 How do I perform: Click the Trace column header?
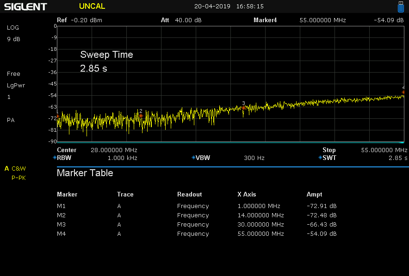[x=125, y=195]
